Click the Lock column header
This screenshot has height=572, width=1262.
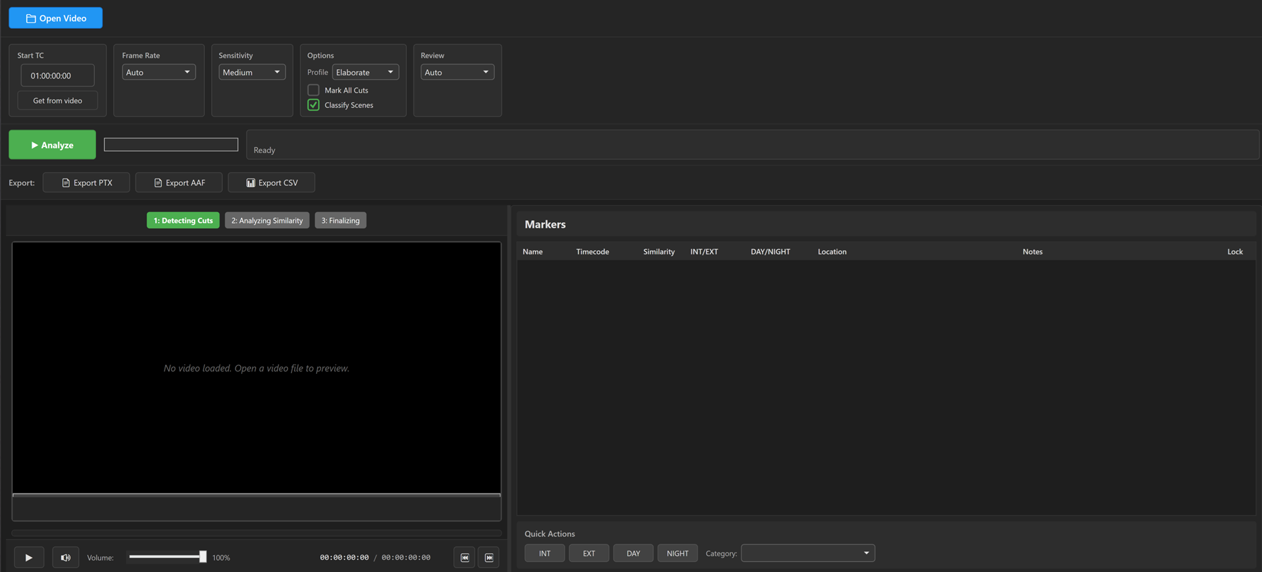(x=1235, y=252)
